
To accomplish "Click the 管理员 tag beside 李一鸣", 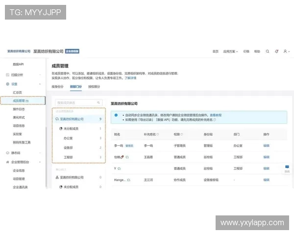I will tap(129, 146).
